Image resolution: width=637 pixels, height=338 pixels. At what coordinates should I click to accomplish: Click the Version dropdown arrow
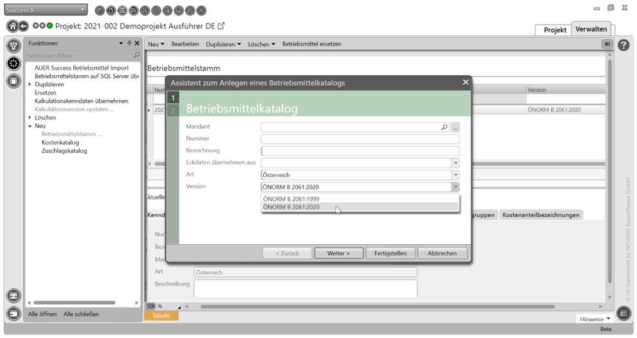click(456, 187)
